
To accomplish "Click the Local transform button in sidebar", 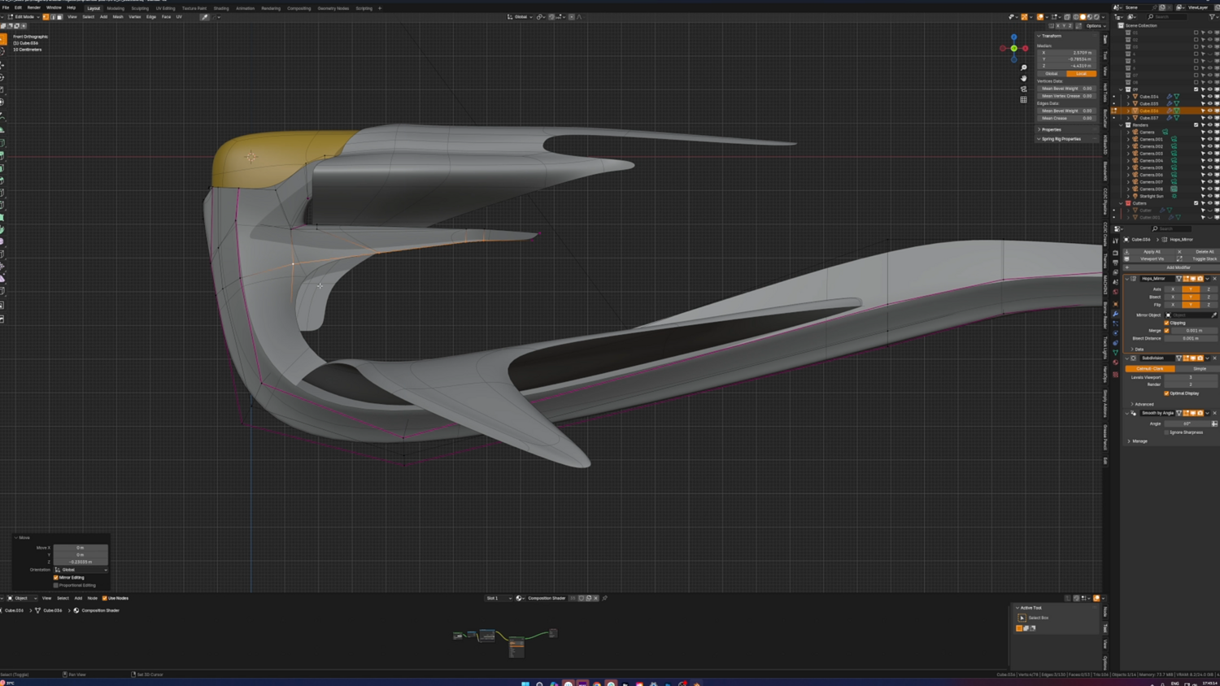I will coord(1081,74).
